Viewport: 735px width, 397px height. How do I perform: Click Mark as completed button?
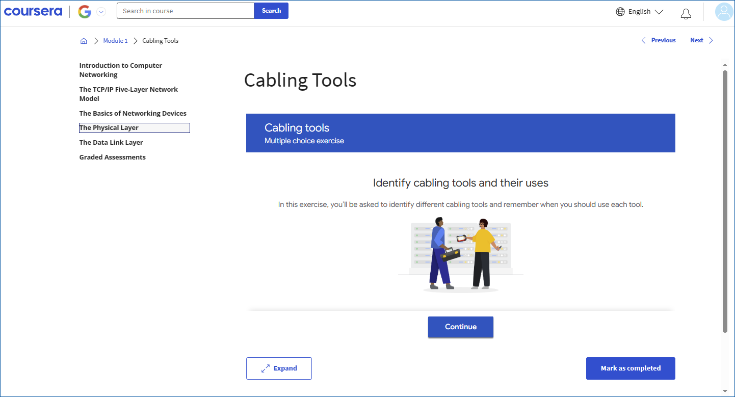(x=631, y=368)
